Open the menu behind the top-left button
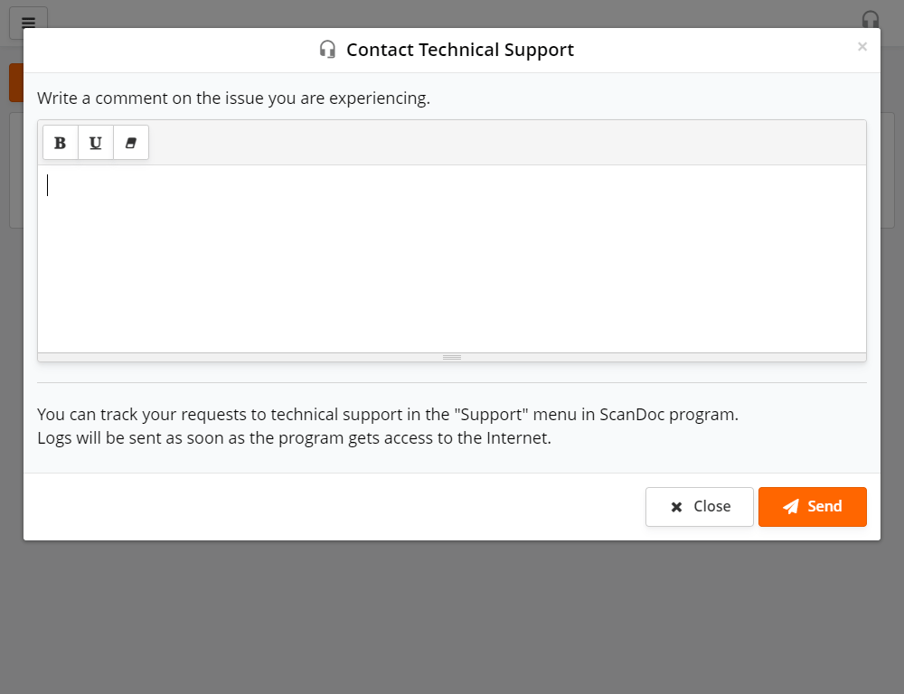 28,23
